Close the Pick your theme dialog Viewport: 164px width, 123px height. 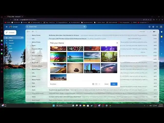117,43
